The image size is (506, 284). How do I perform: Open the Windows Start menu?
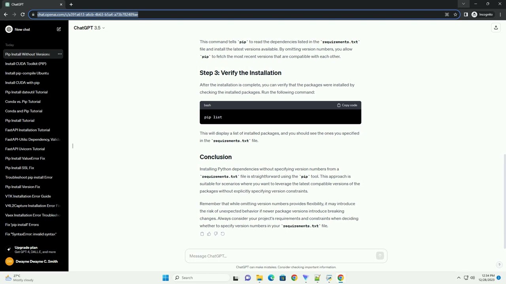point(166,278)
